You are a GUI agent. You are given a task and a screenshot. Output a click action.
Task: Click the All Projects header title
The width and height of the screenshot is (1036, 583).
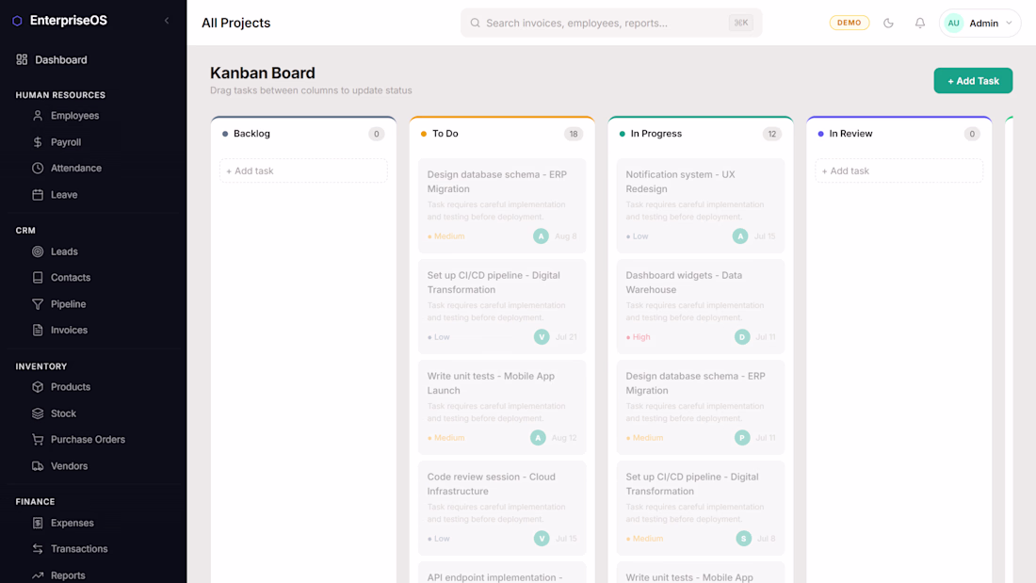(x=235, y=24)
